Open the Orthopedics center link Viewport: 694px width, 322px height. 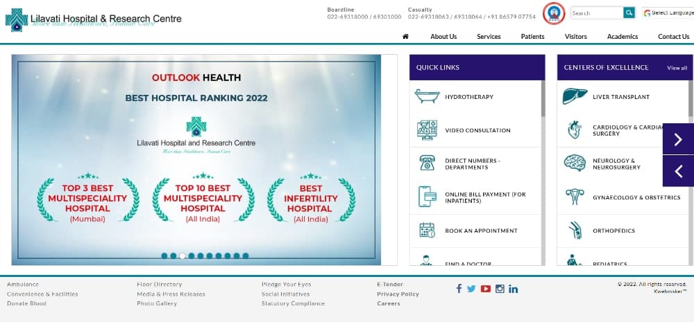614,231
